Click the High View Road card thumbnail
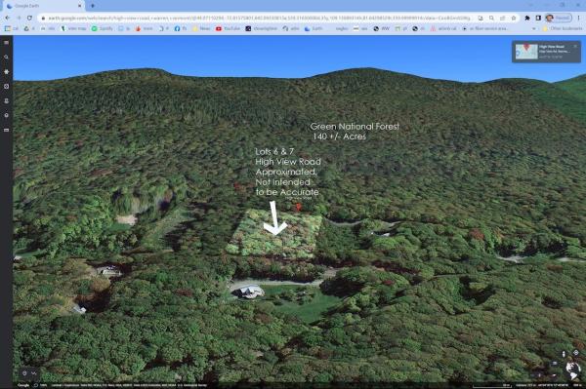This screenshot has width=586, height=389. click(526, 51)
